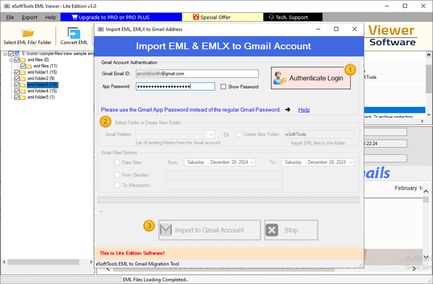The image size is (433, 284).
Task: Click the Stop import button
Action: [x=291, y=230]
